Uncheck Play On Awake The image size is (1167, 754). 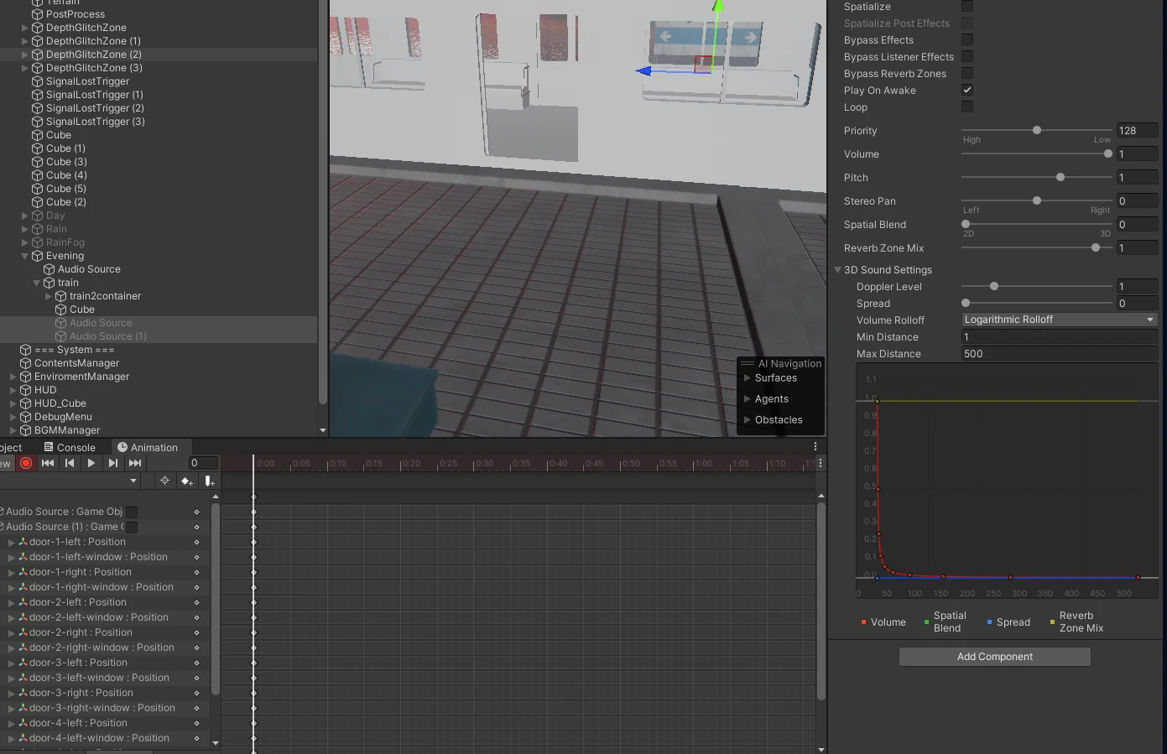coord(967,90)
